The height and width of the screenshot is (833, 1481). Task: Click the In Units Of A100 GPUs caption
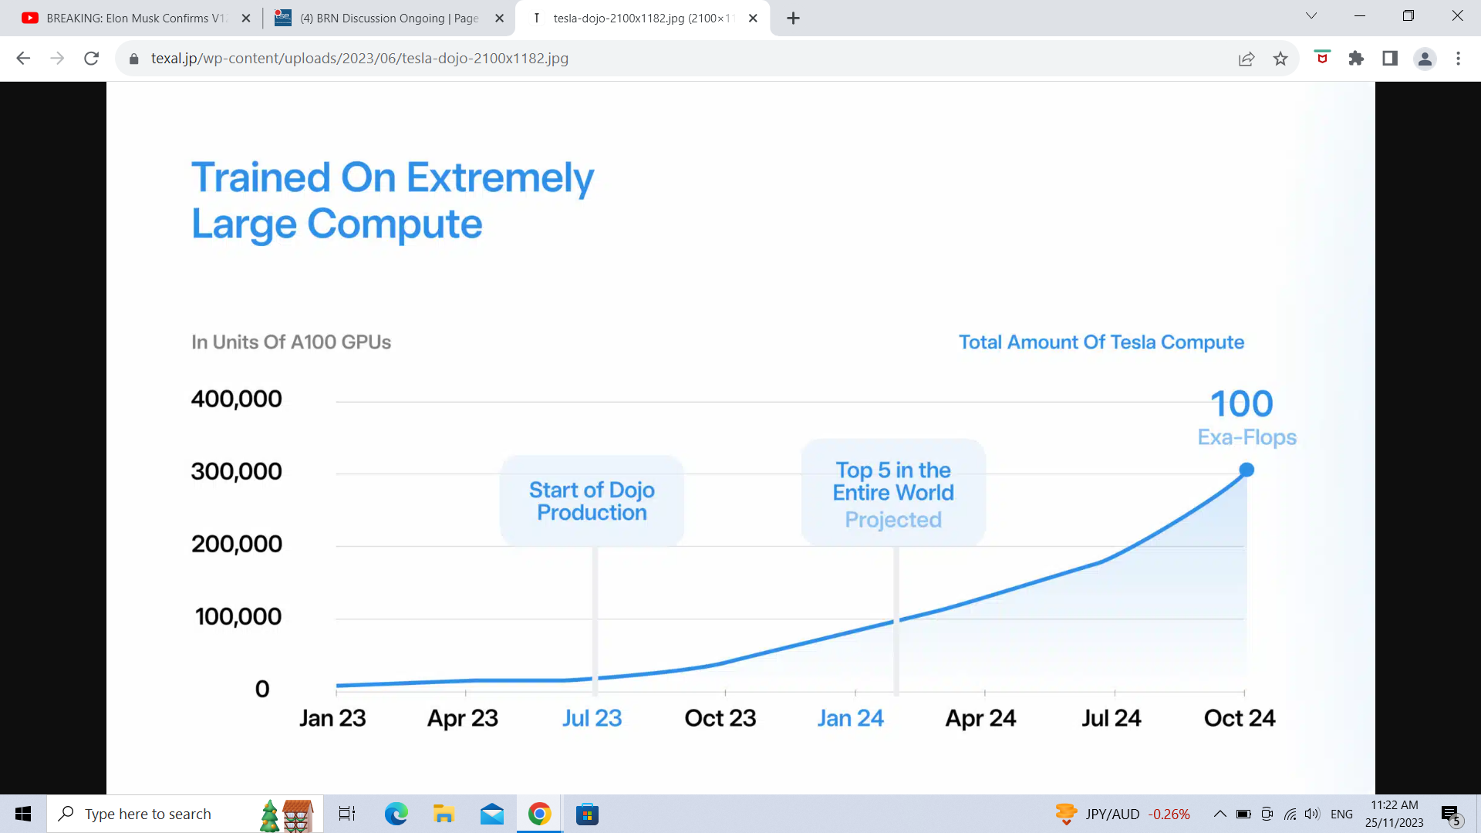pyautogui.click(x=291, y=342)
